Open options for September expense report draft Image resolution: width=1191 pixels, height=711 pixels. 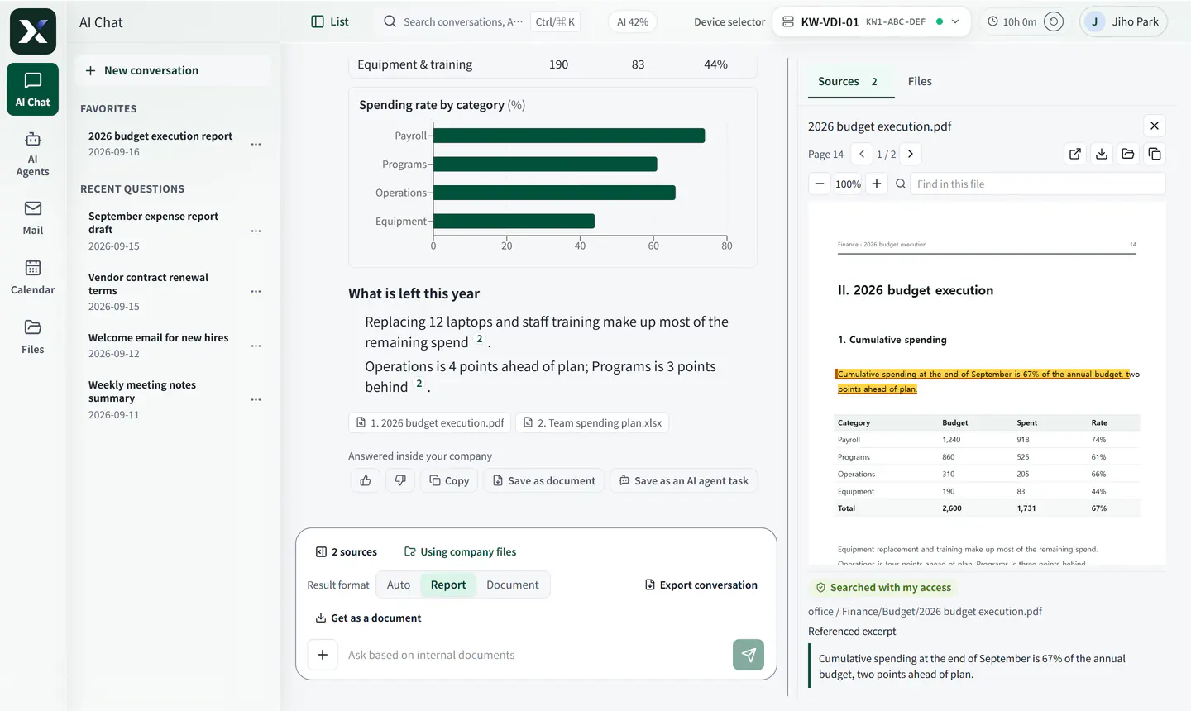[x=256, y=231]
